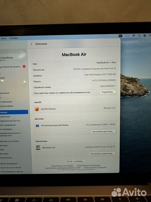Open the РУ input source menu
Viewport: 151px width, 202px height.
[x=120, y=36]
